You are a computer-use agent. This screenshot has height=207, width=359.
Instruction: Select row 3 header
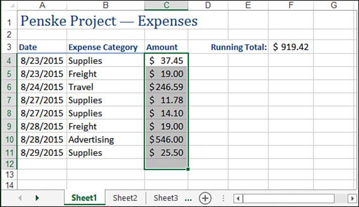[9, 47]
